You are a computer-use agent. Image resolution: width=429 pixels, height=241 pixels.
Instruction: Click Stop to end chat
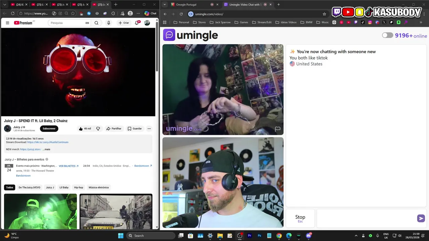pyautogui.click(x=300, y=218)
